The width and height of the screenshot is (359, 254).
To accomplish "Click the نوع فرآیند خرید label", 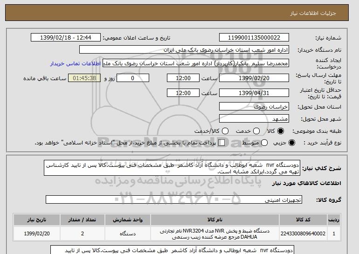I will point(322,143).
